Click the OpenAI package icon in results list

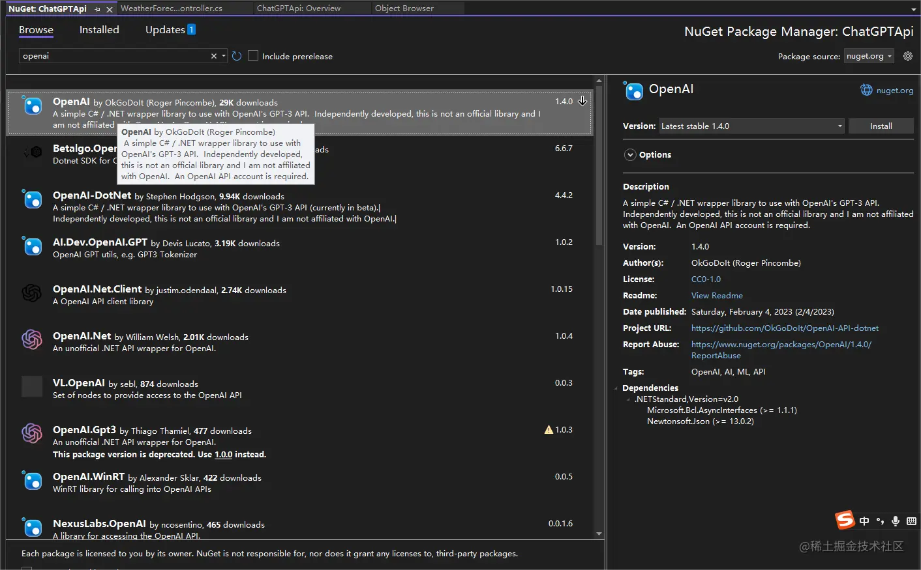[x=32, y=106]
